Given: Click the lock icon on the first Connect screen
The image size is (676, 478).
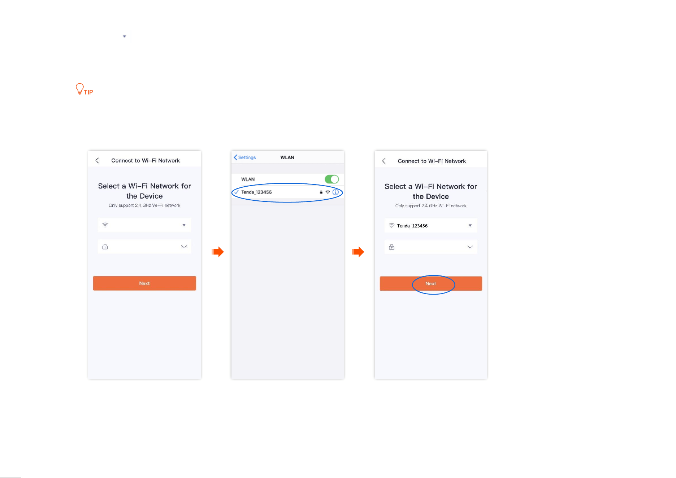Looking at the screenshot, I should pyautogui.click(x=105, y=247).
